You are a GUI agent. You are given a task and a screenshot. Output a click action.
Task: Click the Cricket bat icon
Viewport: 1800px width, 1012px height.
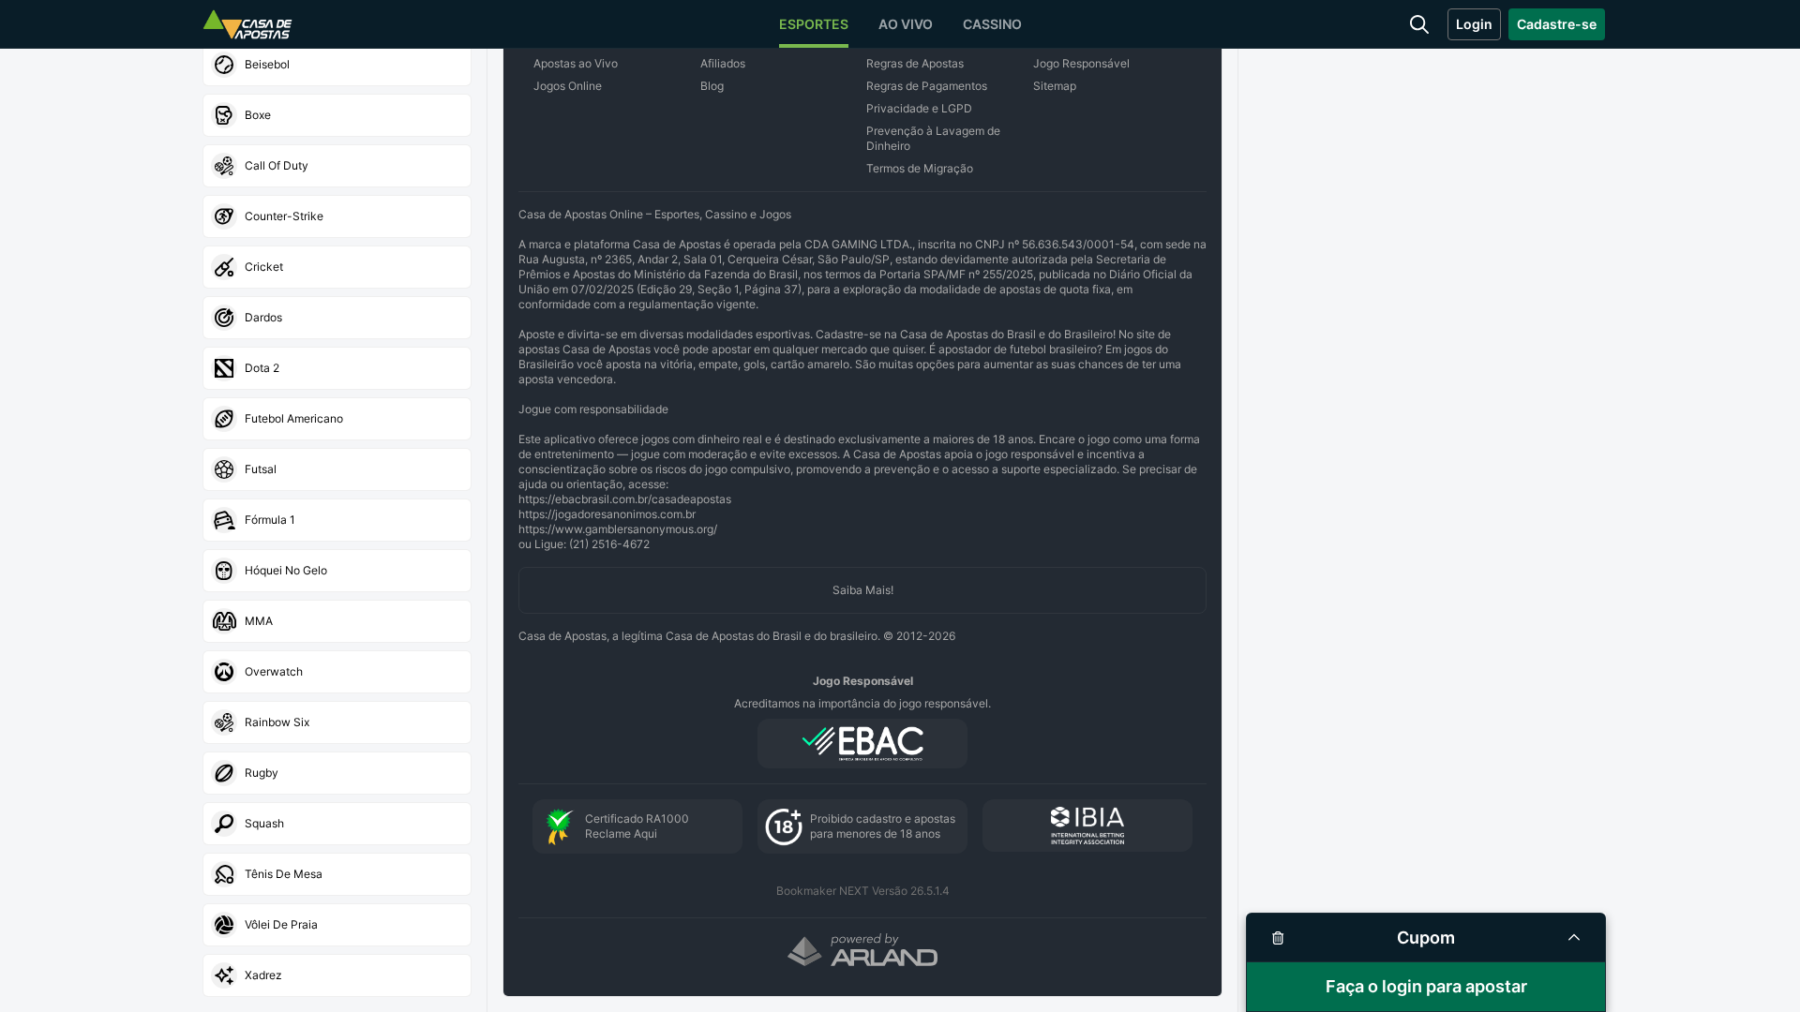(x=224, y=267)
